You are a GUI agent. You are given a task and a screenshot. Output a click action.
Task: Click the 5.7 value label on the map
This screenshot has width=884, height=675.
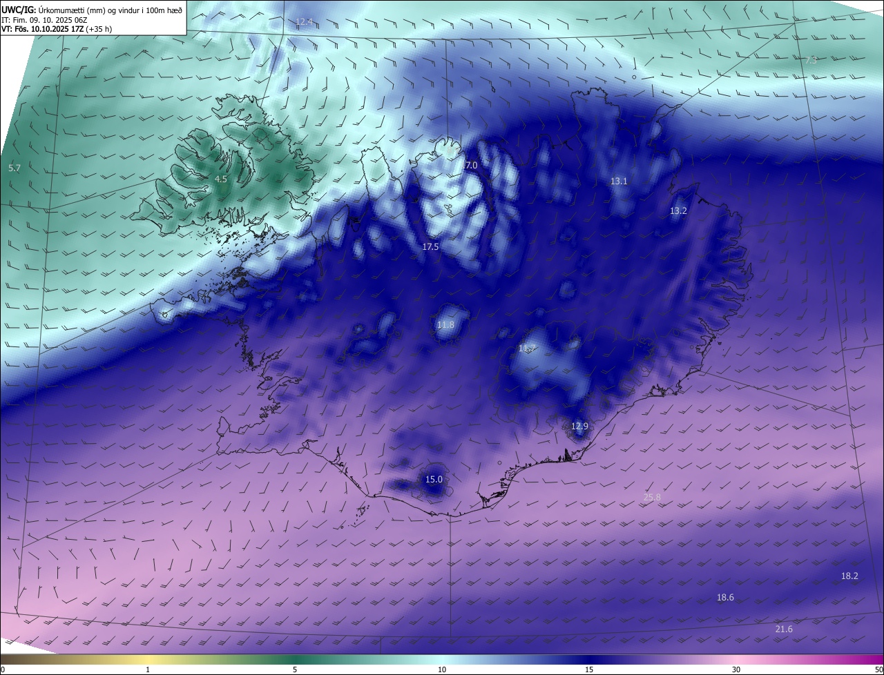point(15,168)
